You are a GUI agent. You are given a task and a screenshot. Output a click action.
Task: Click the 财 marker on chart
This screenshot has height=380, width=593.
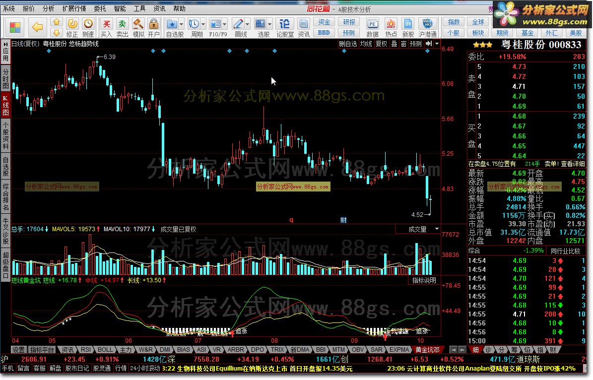343,220
